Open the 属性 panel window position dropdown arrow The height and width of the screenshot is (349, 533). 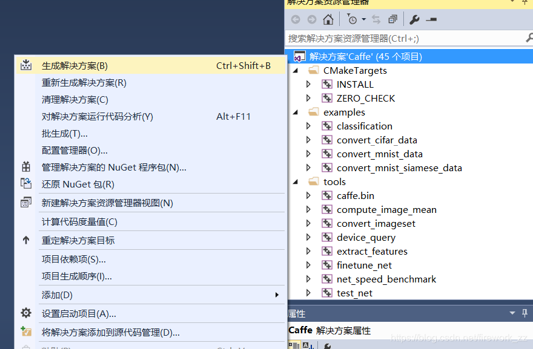click(x=512, y=313)
